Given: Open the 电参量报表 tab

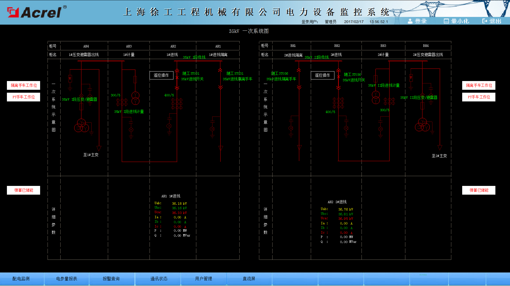Looking at the screenshot, I should pos(67,279).
